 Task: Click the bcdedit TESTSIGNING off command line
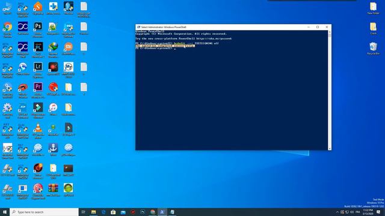[177, 43]
